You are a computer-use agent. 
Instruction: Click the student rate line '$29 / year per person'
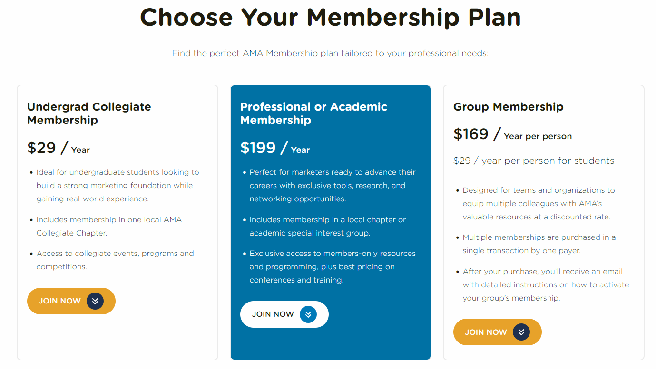pyautogui.click(x=533, y=161)
